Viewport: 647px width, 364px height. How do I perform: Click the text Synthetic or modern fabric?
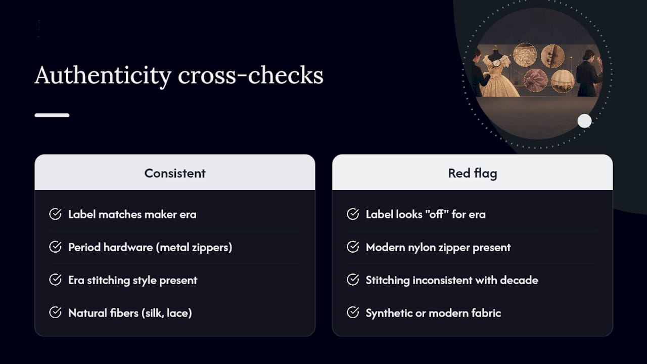click(433, 313)
